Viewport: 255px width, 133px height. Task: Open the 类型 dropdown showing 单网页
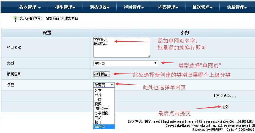coord(126,63)
